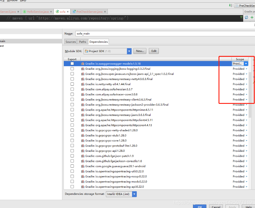The image size is (255, 208).
Task: Select the Dependencies tab
Action: (x=99, y=42)
